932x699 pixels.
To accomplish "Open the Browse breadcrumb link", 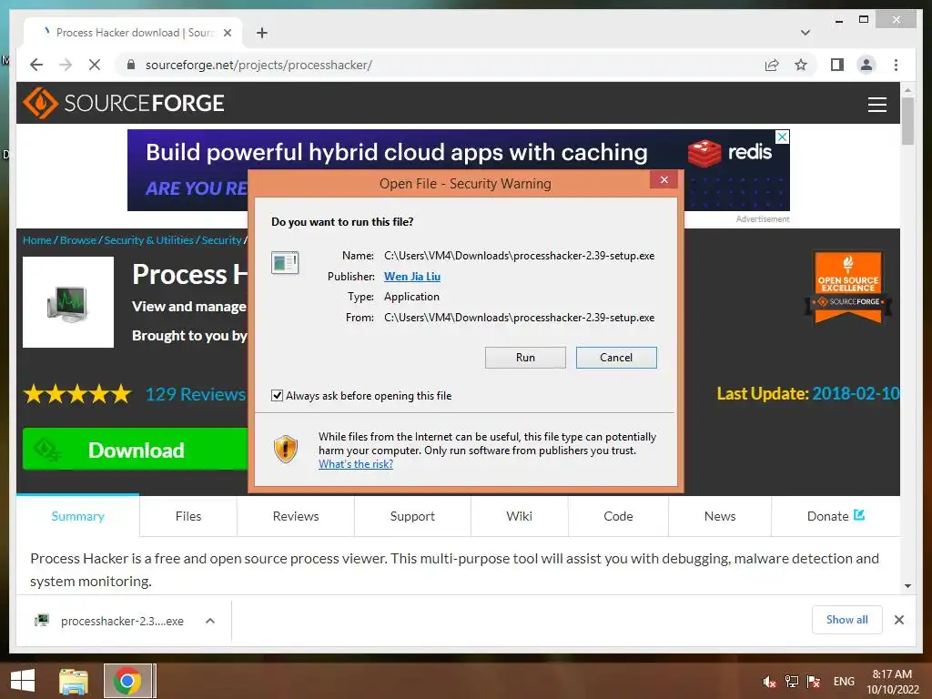I will 78,240.
